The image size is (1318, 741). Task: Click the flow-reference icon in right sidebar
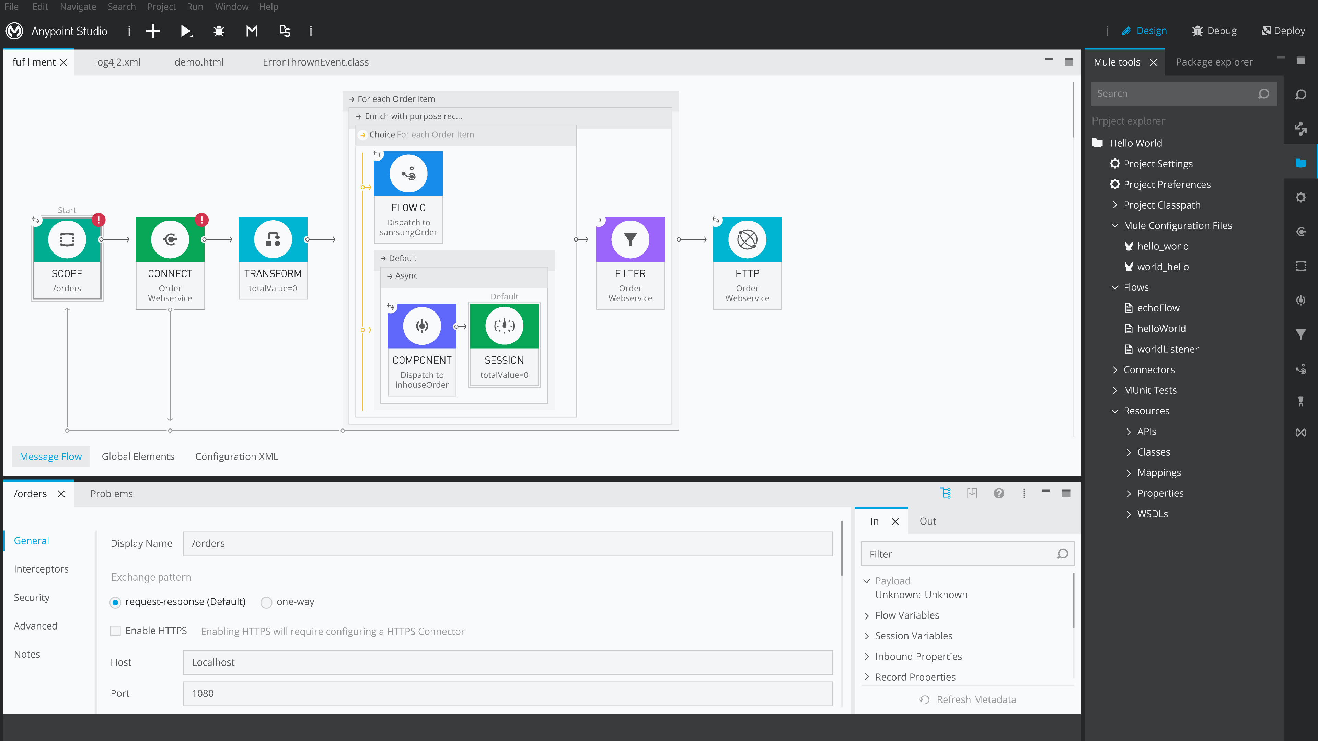(1300, 369)
